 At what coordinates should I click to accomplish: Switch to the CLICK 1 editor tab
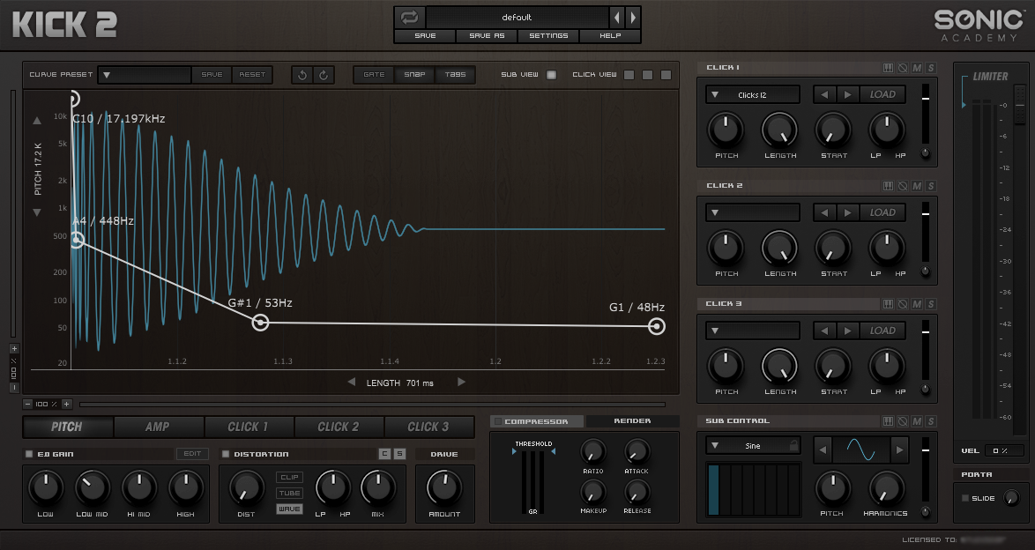[x=249, y=427]
